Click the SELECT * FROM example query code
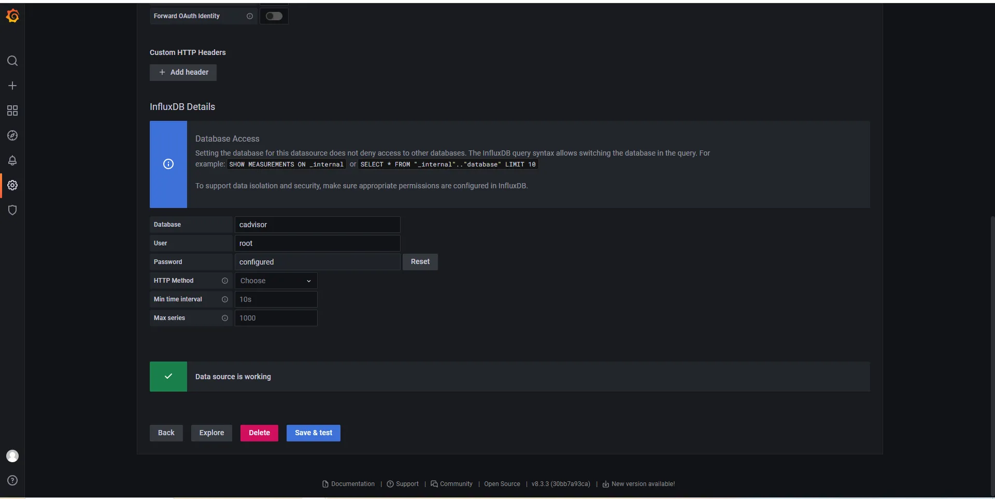 click(x=448, y=164)
